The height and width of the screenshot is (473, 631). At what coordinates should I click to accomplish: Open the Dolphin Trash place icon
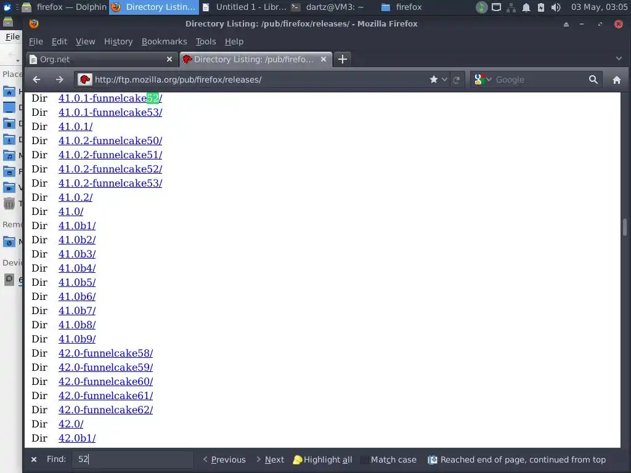click(x=9, y=203)
